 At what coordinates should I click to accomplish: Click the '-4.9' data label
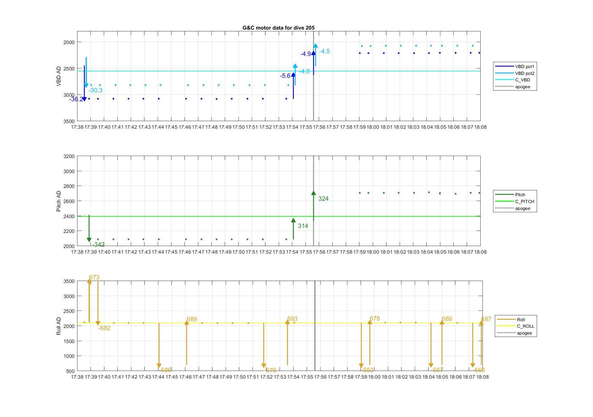point(306,54)
